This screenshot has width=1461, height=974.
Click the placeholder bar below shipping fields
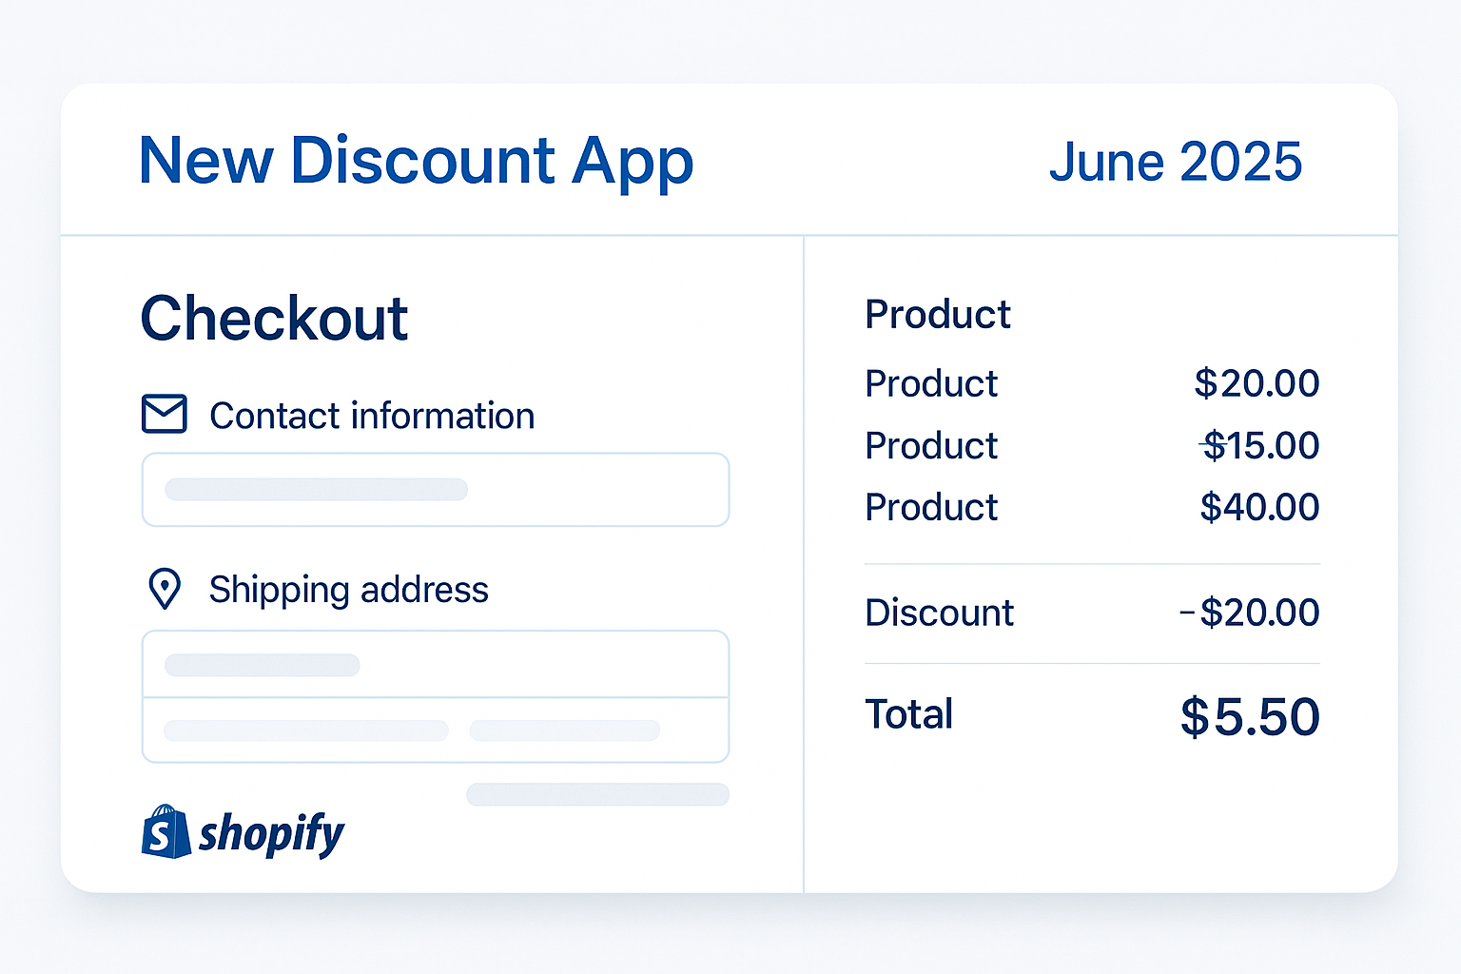pyautogui.click(x=597, y=794)
